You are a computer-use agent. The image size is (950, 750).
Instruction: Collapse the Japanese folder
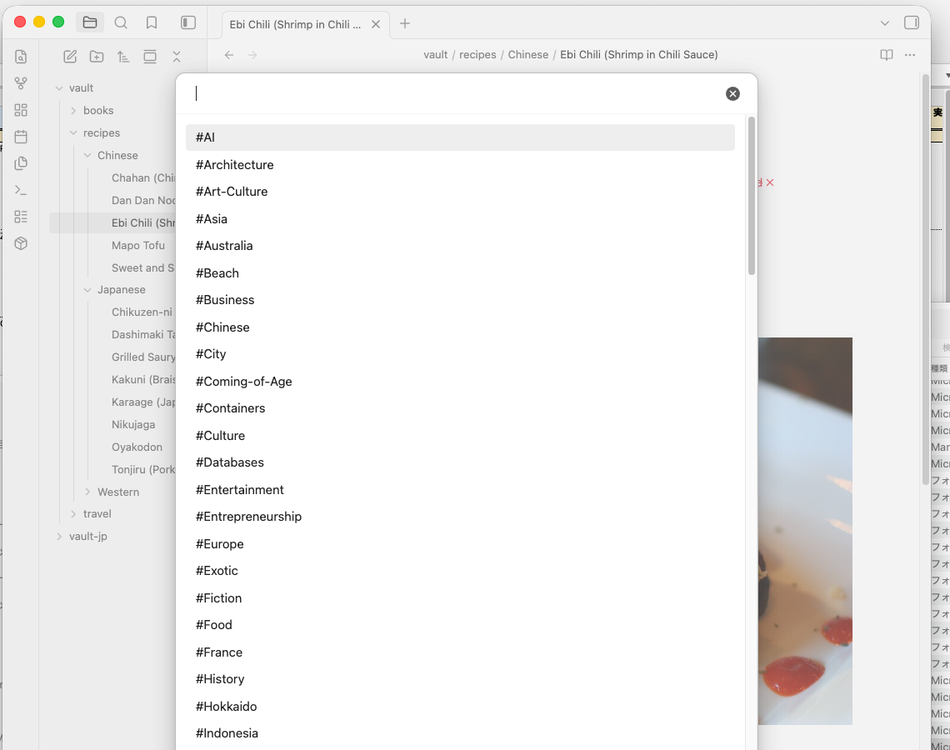click(87, 289)
